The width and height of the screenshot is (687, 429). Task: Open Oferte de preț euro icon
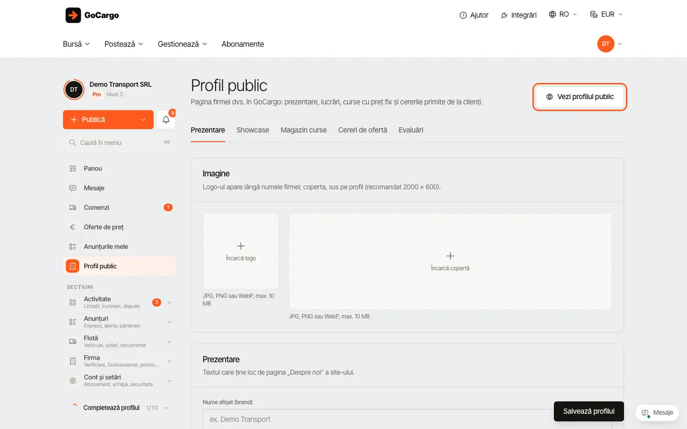coord(73,227)
